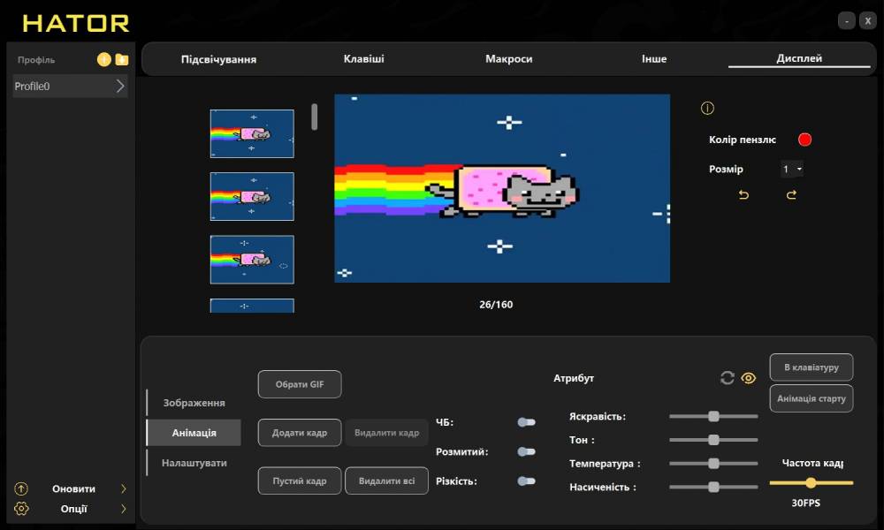Open the Розмір brush size dropdown

(792, 169)
